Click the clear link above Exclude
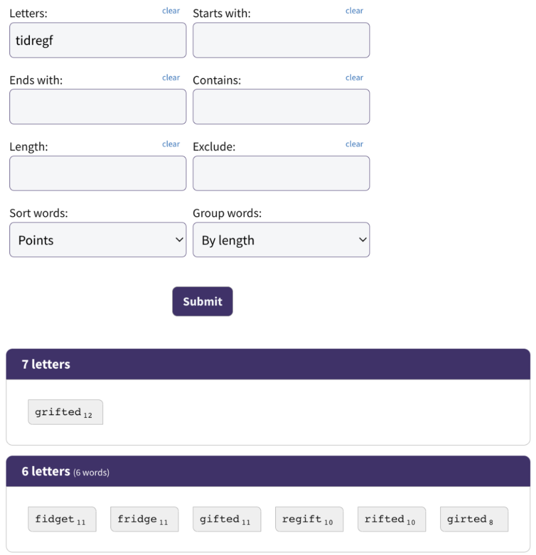The height and width of the screenshot is (555, 536). click(x=354, y=144)
